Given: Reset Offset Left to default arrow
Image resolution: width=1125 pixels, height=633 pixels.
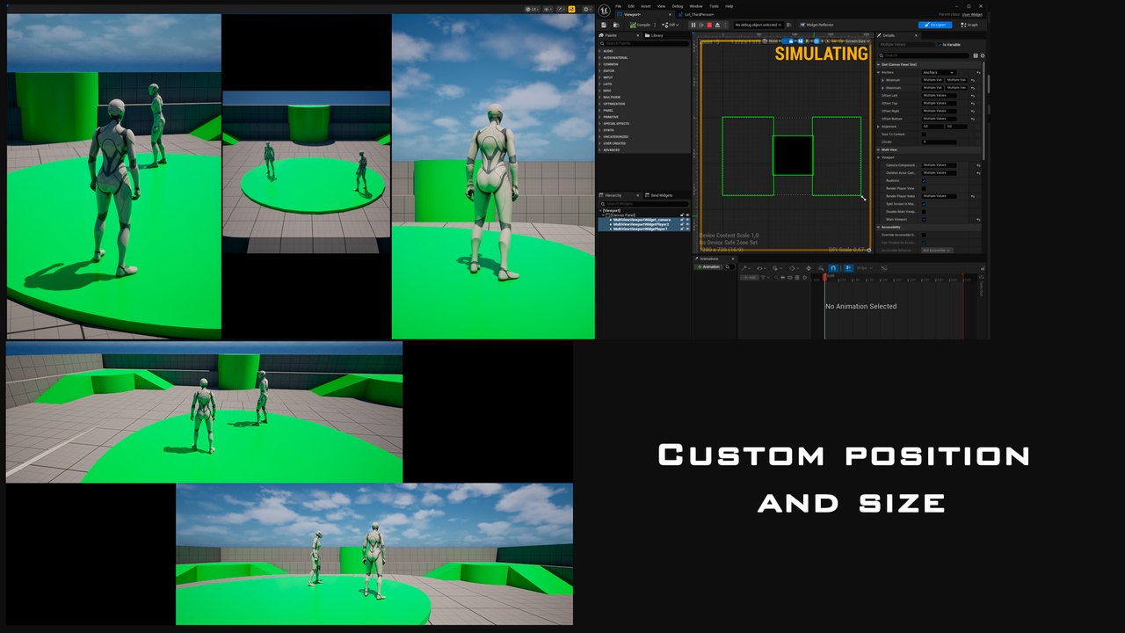Looking at the screenshot, I should 973,96.
